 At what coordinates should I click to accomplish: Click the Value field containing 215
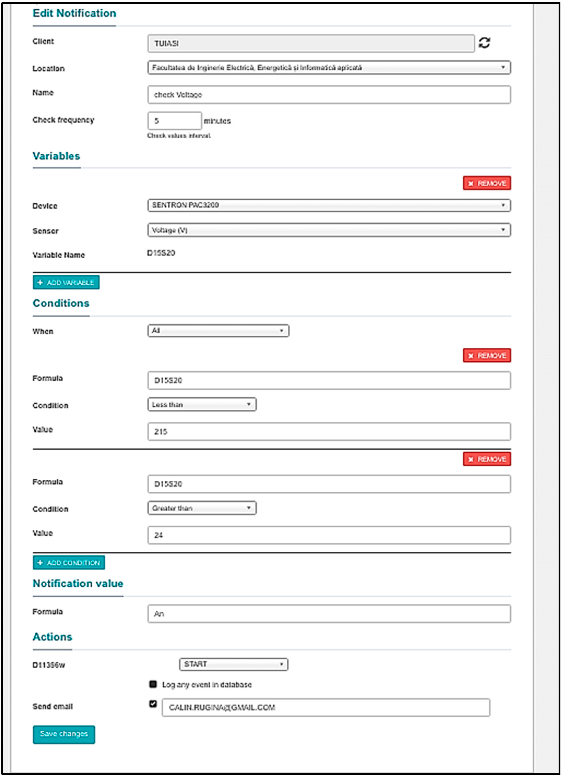pyautogui.click(x=329, y=432)
